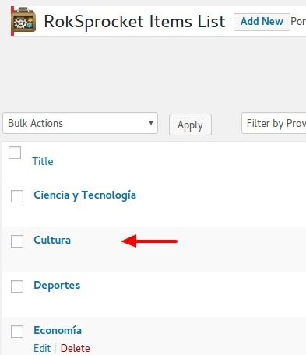Click Edit under Economía
Image resolution: width=306 pixels, height=355 pixels.
click(x=42, y=348)
